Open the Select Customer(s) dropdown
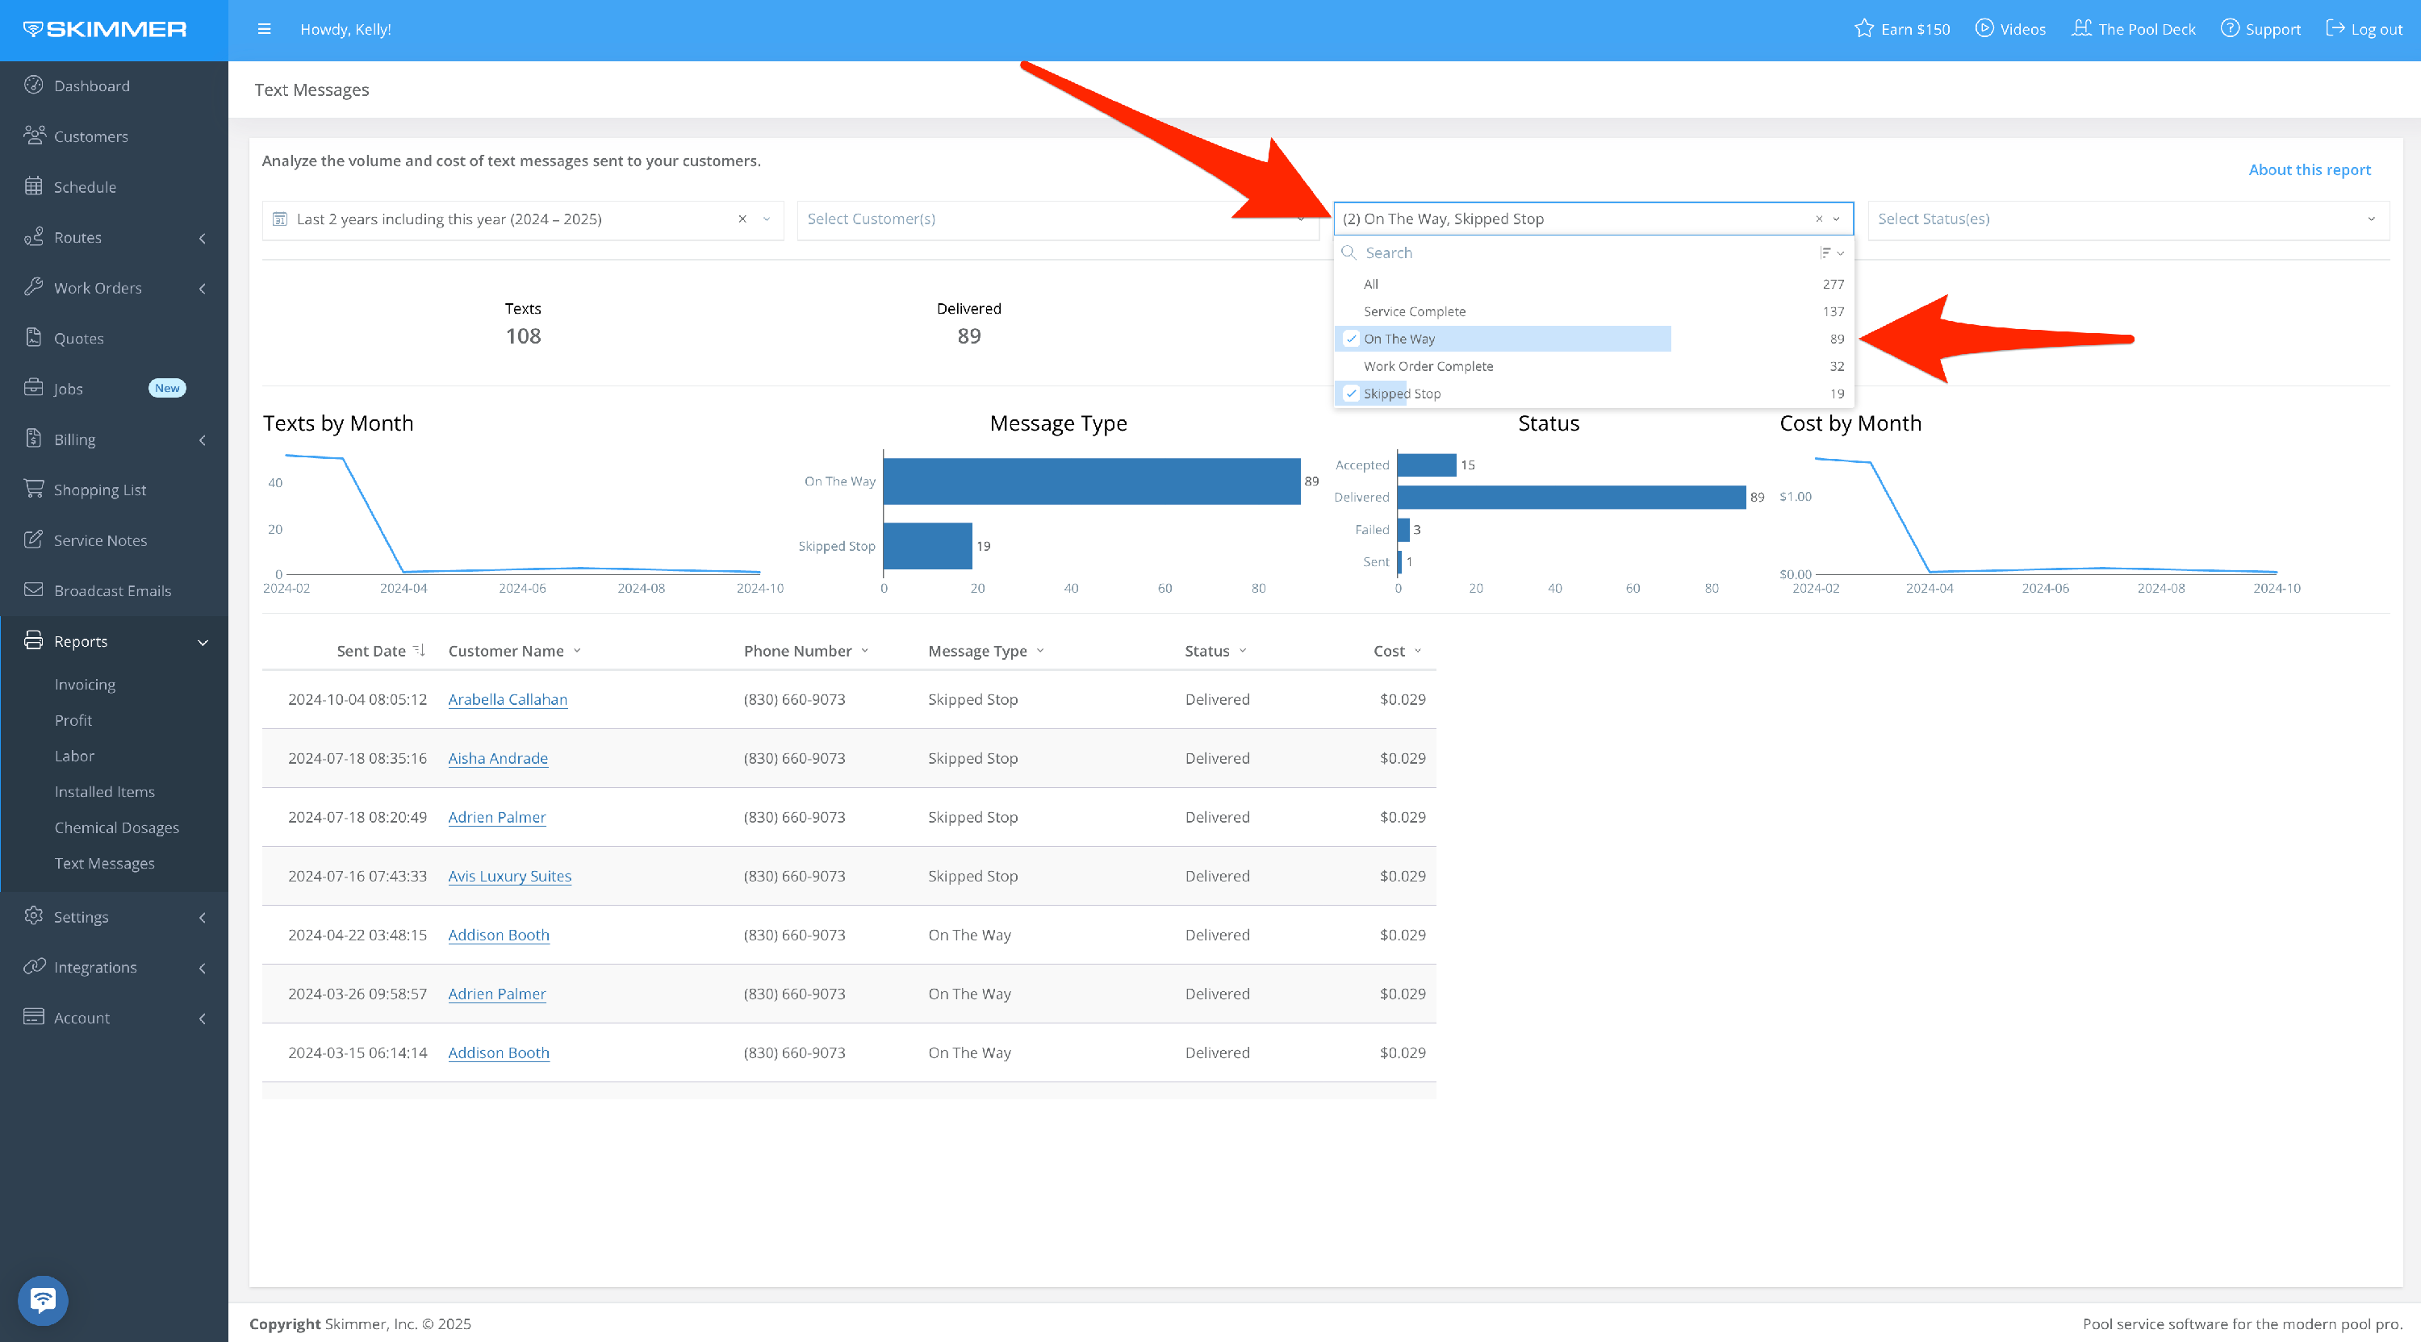This screenshot has height=1342, width=2421. [1057, 219]
